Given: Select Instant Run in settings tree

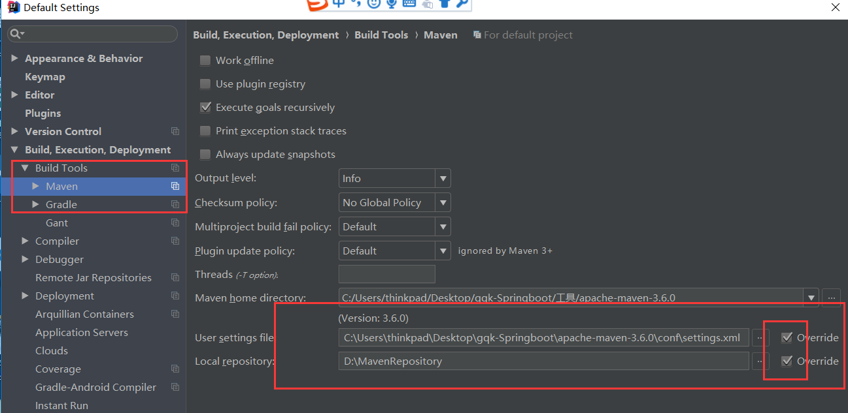Looking at the screenshot, I should [61, 406].
